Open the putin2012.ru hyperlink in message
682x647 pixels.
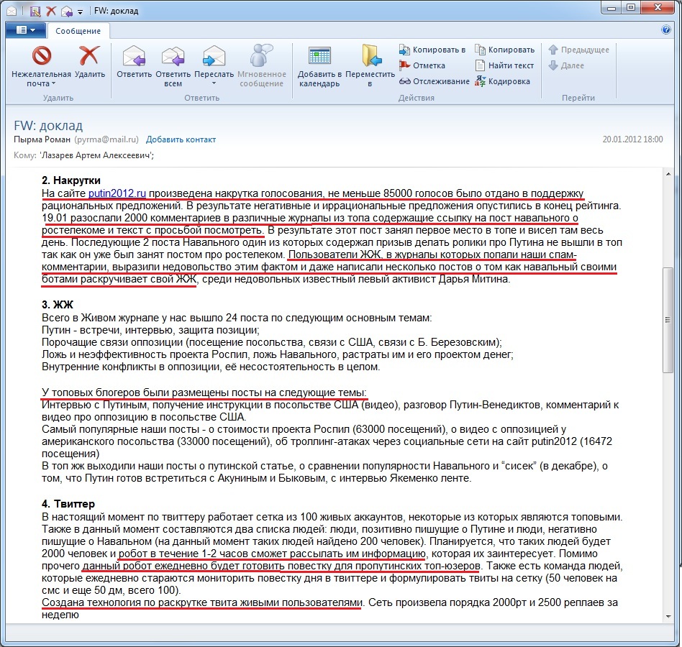click(x=117, y=194)
